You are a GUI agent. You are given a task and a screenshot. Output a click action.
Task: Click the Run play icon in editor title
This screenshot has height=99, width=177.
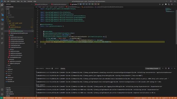[x=160, y=4]
